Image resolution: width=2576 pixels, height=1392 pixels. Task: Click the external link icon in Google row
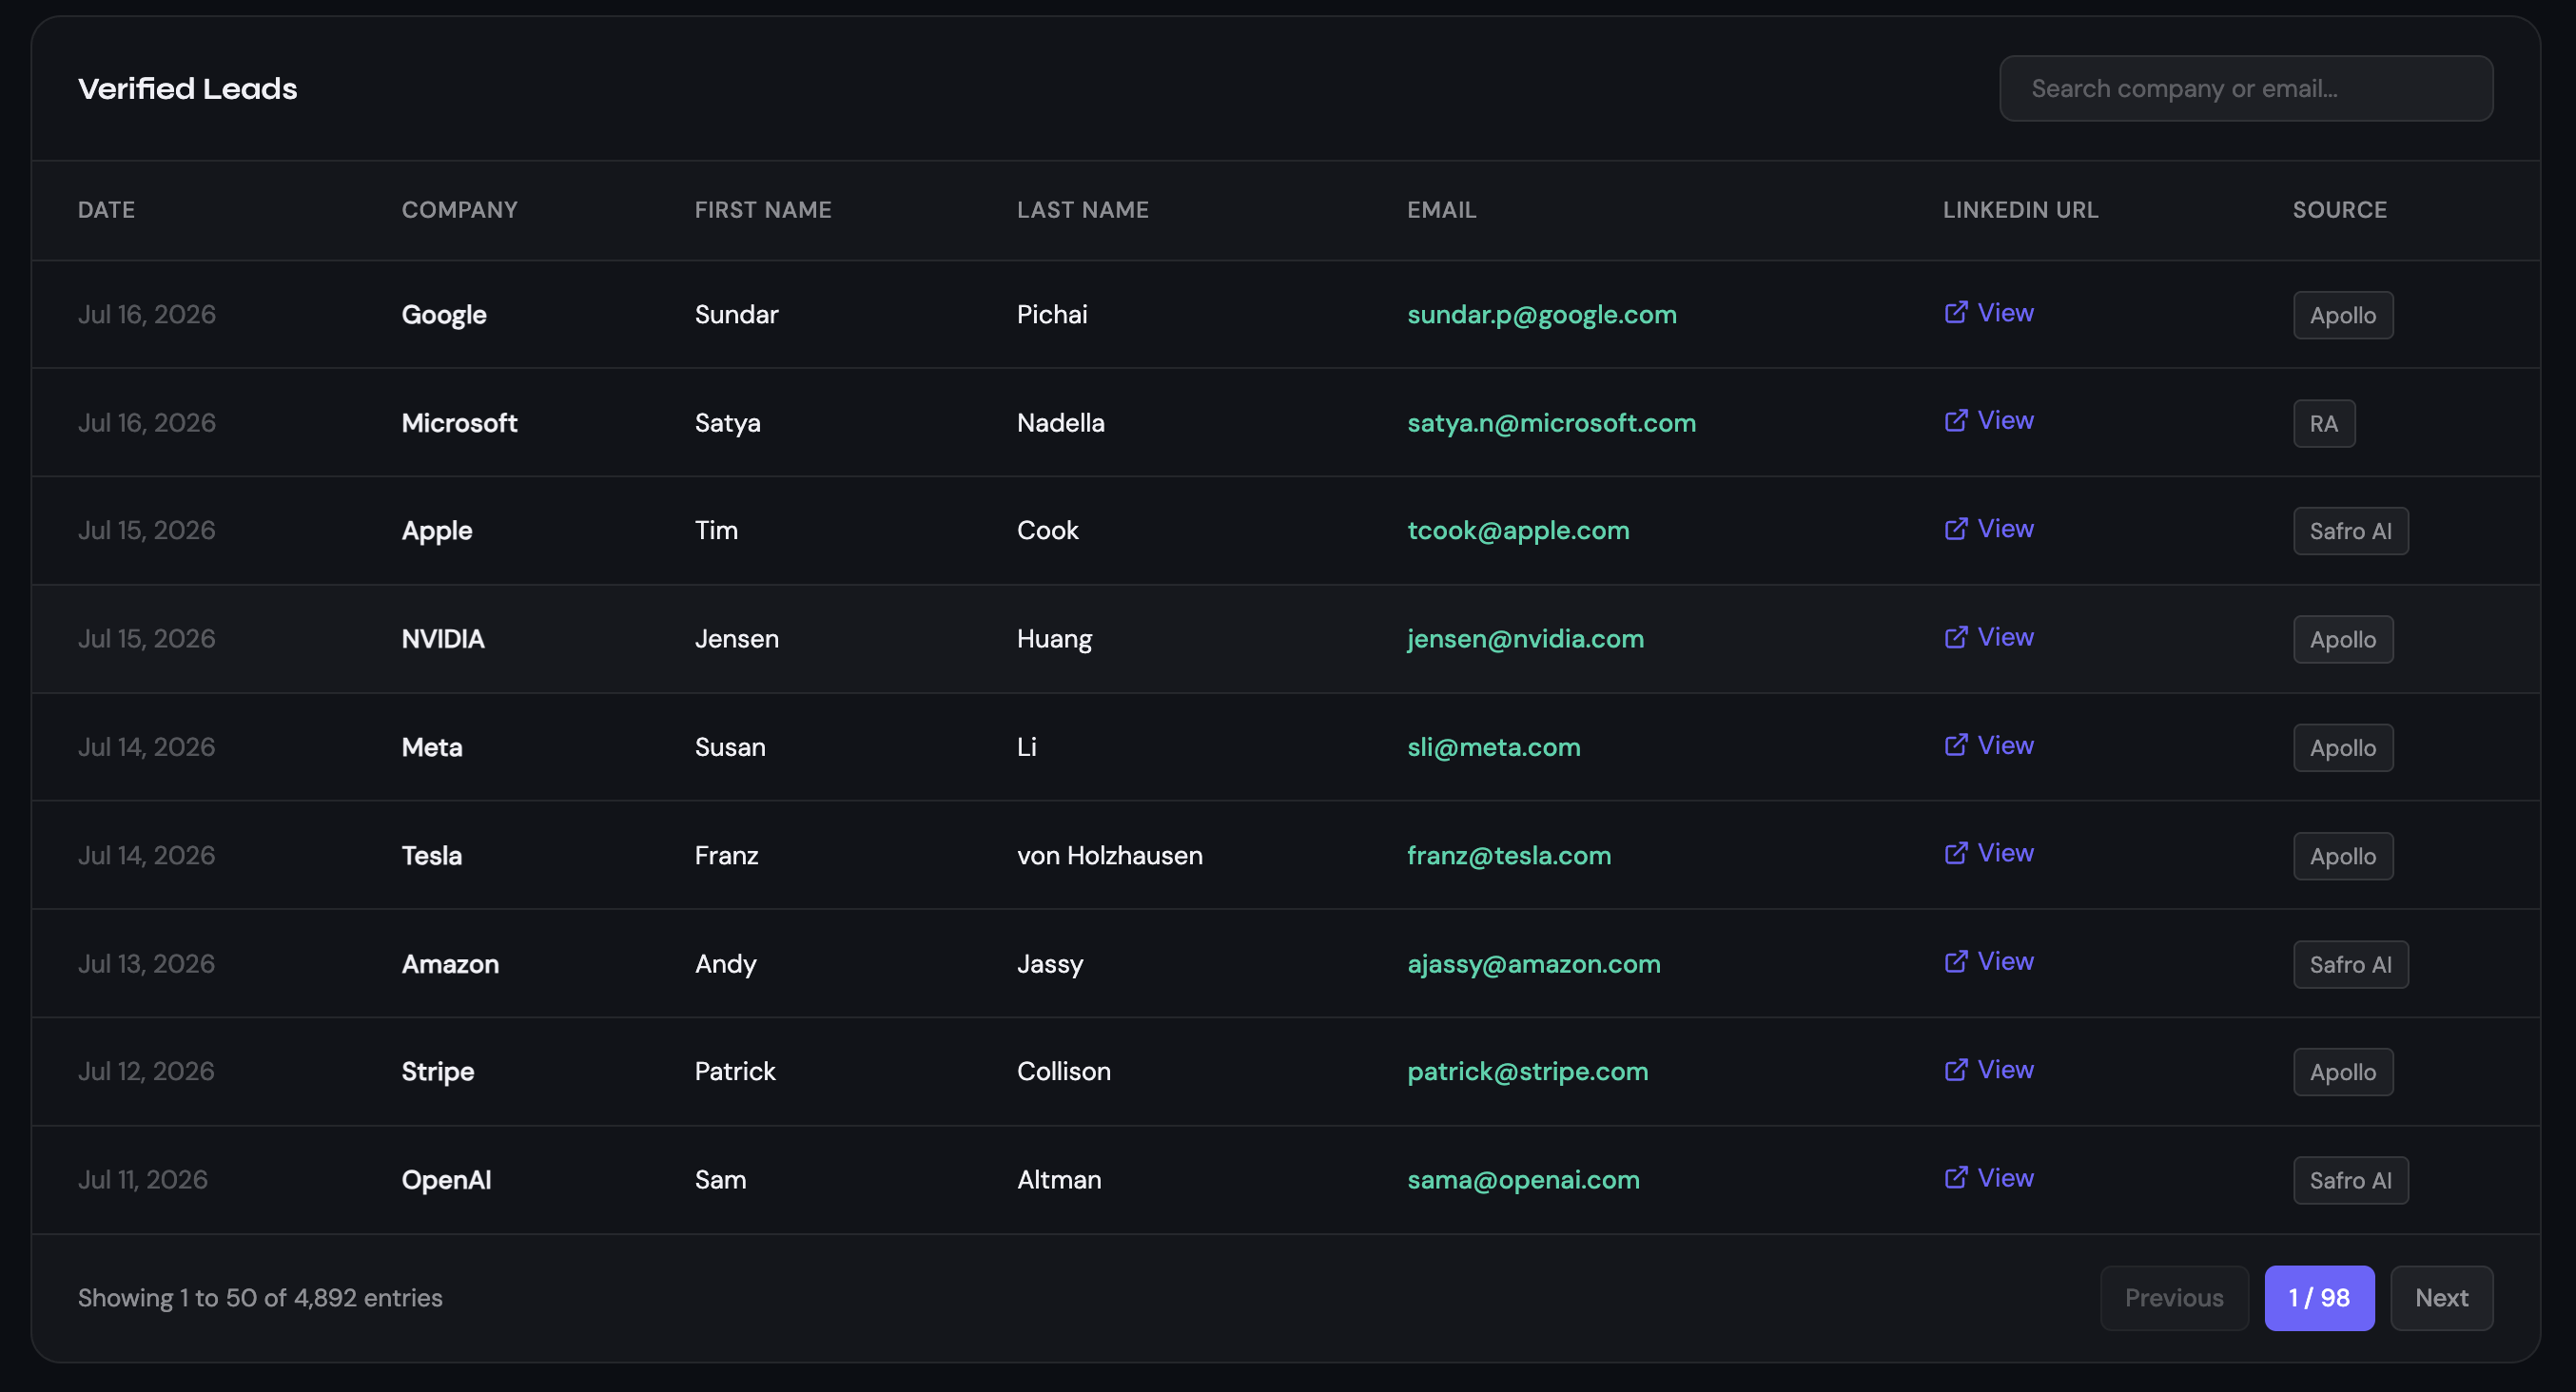click(x=1955, y=313)
